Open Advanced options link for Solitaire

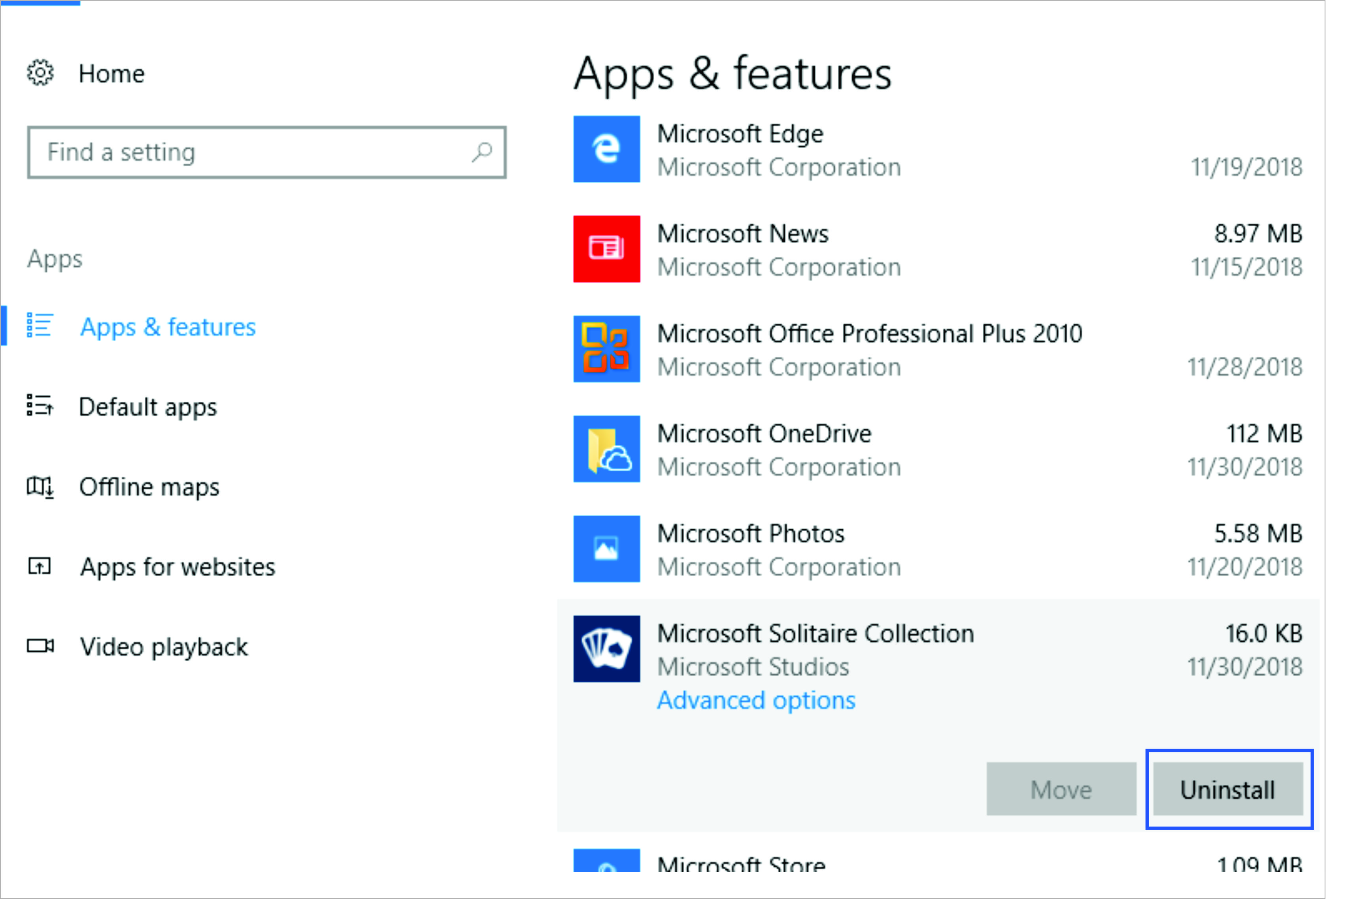coord(755,700)
